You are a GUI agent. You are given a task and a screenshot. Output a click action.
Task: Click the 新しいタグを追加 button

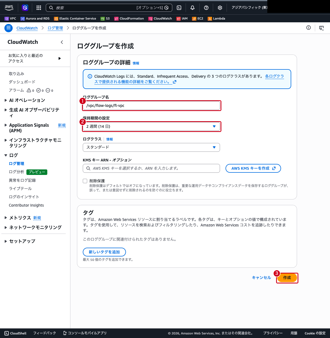104,252
